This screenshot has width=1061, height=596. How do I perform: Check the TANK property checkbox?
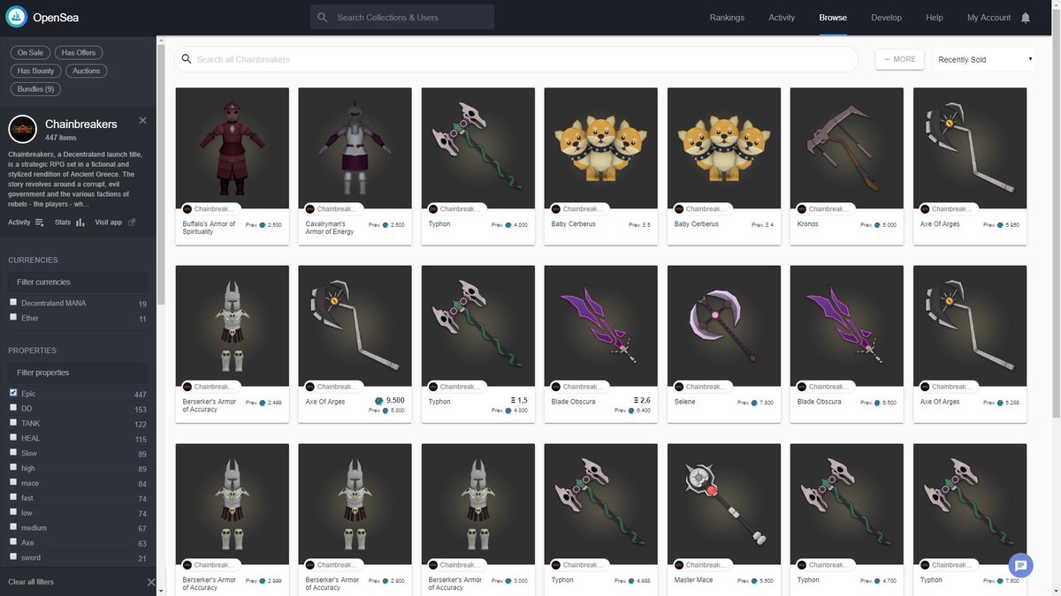coord(13,423)
